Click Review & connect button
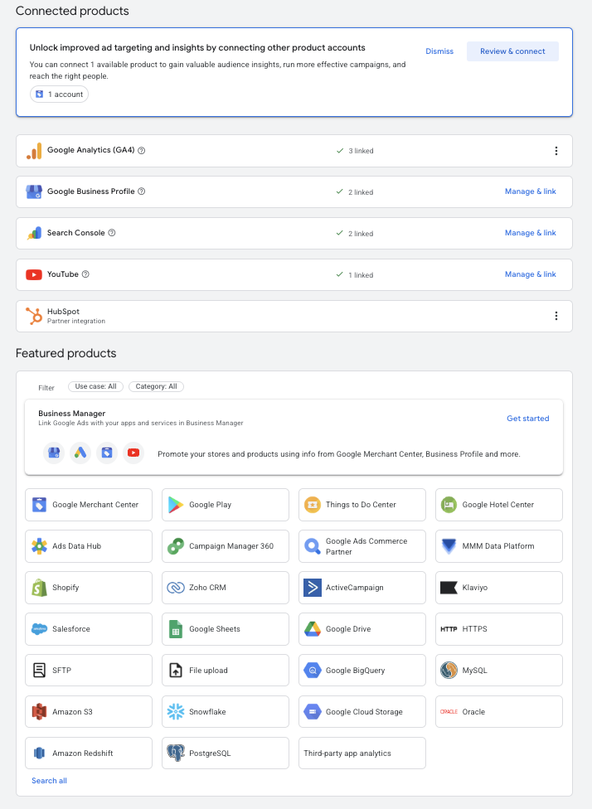Viewport: 592px width, 809px height. point(512,51)
